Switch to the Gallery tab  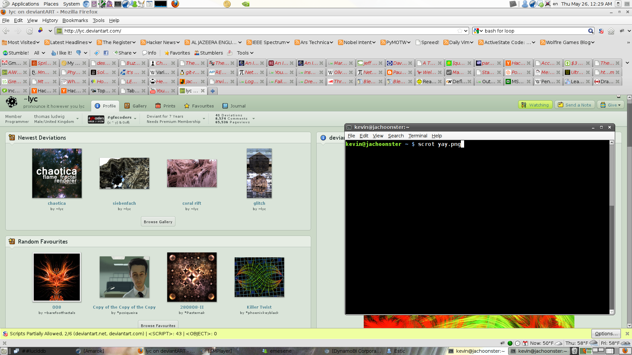point(136,106)
